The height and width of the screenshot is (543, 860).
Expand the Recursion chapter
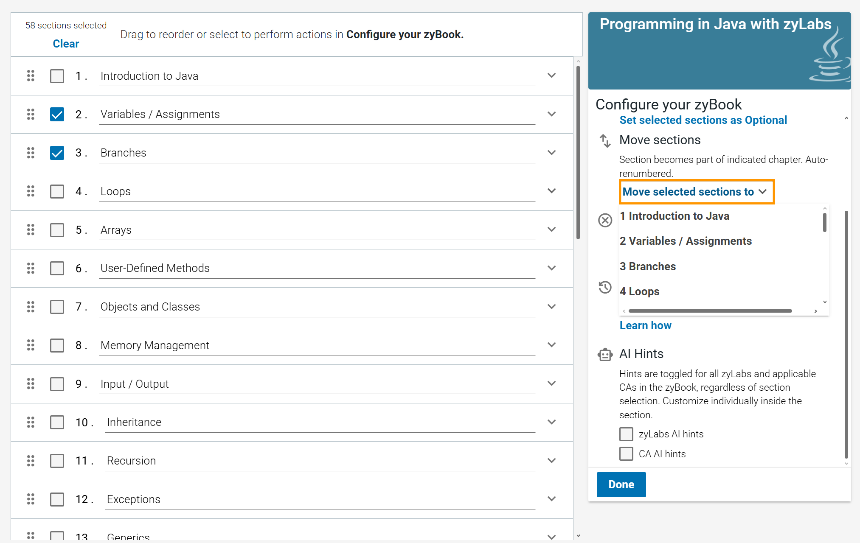pos(551,461)
